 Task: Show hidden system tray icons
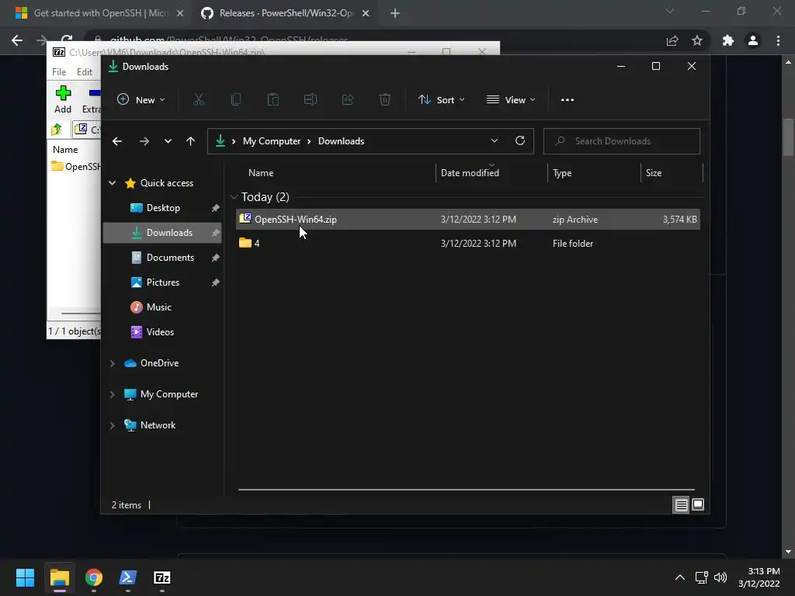coord(680,577)
